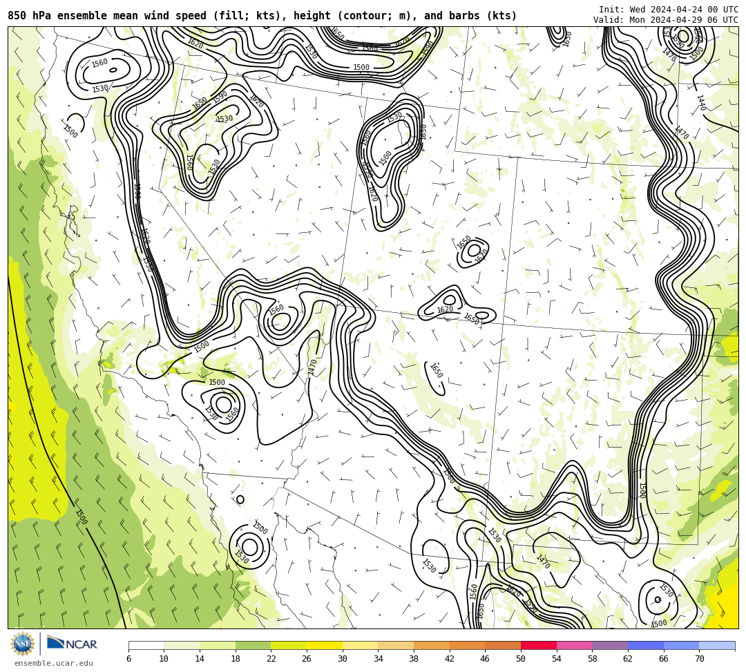
Task: Pick the white 6-10 kts colorbar segment
Action: (146, 645)
